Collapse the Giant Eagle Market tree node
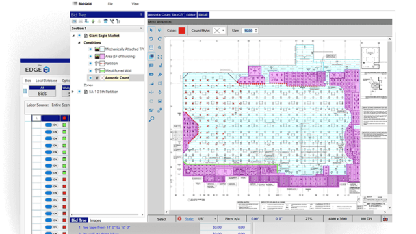 [73, 36]
